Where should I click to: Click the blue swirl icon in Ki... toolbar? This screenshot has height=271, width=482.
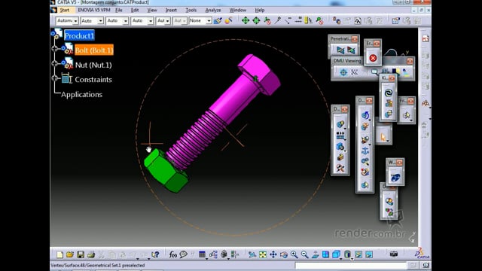pyautogui.click(x=389, y=93)
